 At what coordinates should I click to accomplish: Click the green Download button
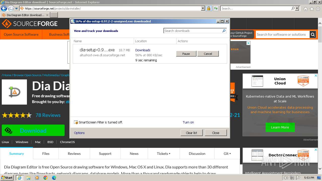tap(33, 130)
